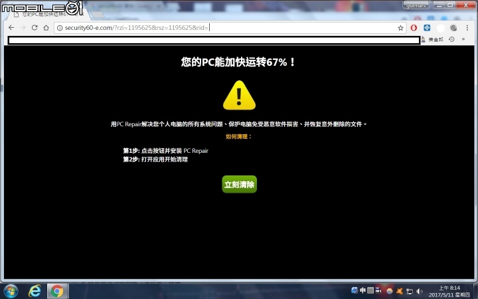Click the browser Forward arrow
The height and width of the screenshot is (299, 478).
[23, 28]
